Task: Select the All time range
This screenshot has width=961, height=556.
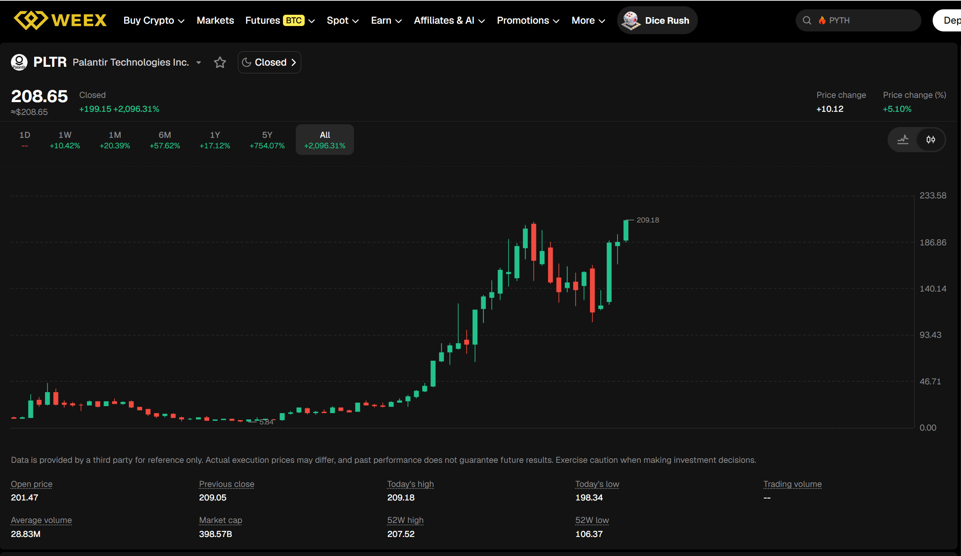Action: (325, 140)
